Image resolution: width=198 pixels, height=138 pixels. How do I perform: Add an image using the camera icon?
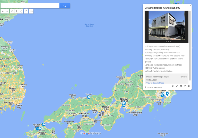tap(181, 86)
